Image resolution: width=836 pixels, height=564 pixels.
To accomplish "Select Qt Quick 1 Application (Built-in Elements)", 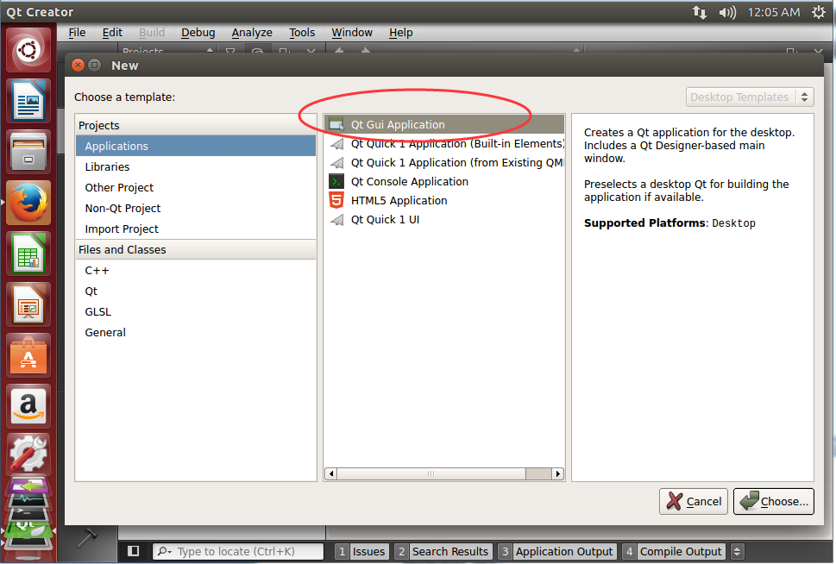I will point(444,144).
